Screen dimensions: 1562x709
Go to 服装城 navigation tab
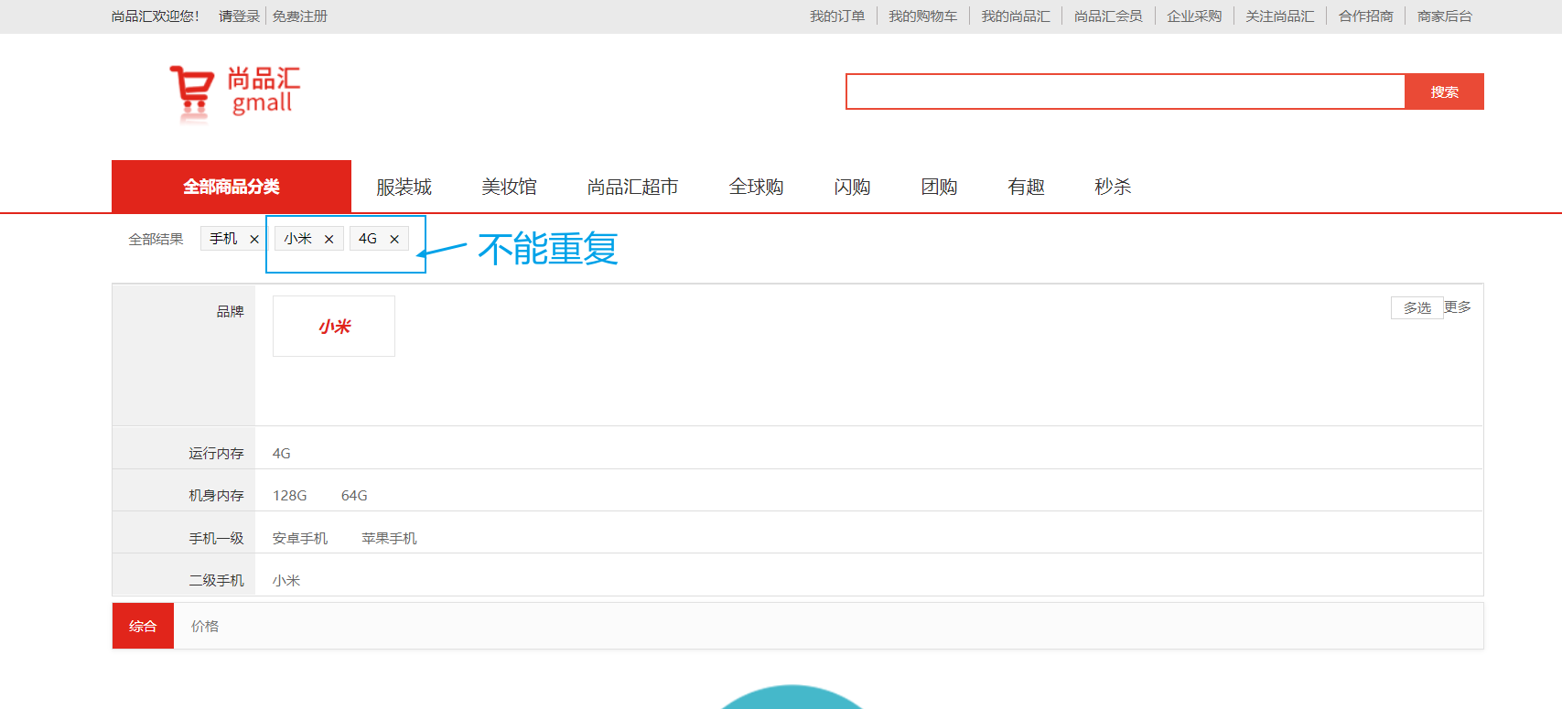(404, 187)
